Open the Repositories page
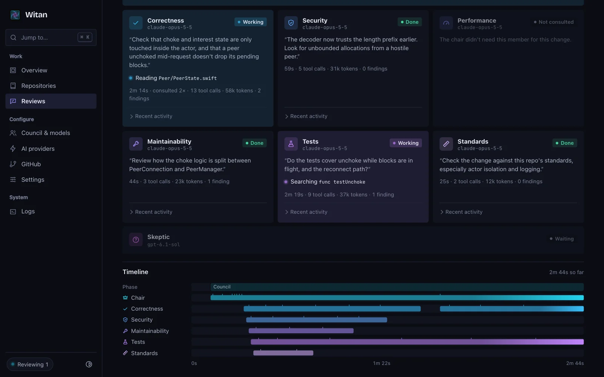Image resolution: width=604 pixels, height=377 pixels. 51,86
